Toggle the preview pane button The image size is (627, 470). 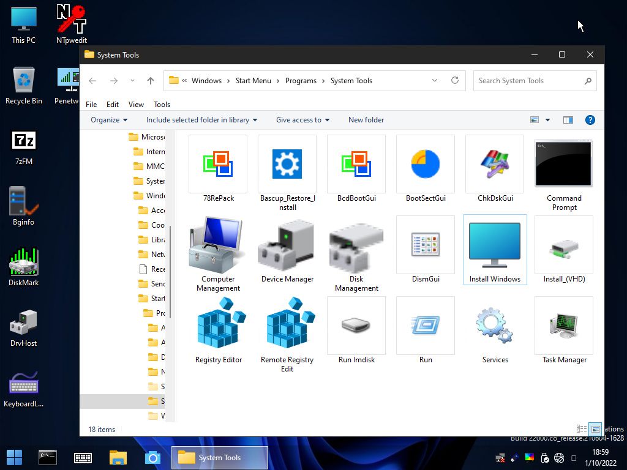(568, 120)
